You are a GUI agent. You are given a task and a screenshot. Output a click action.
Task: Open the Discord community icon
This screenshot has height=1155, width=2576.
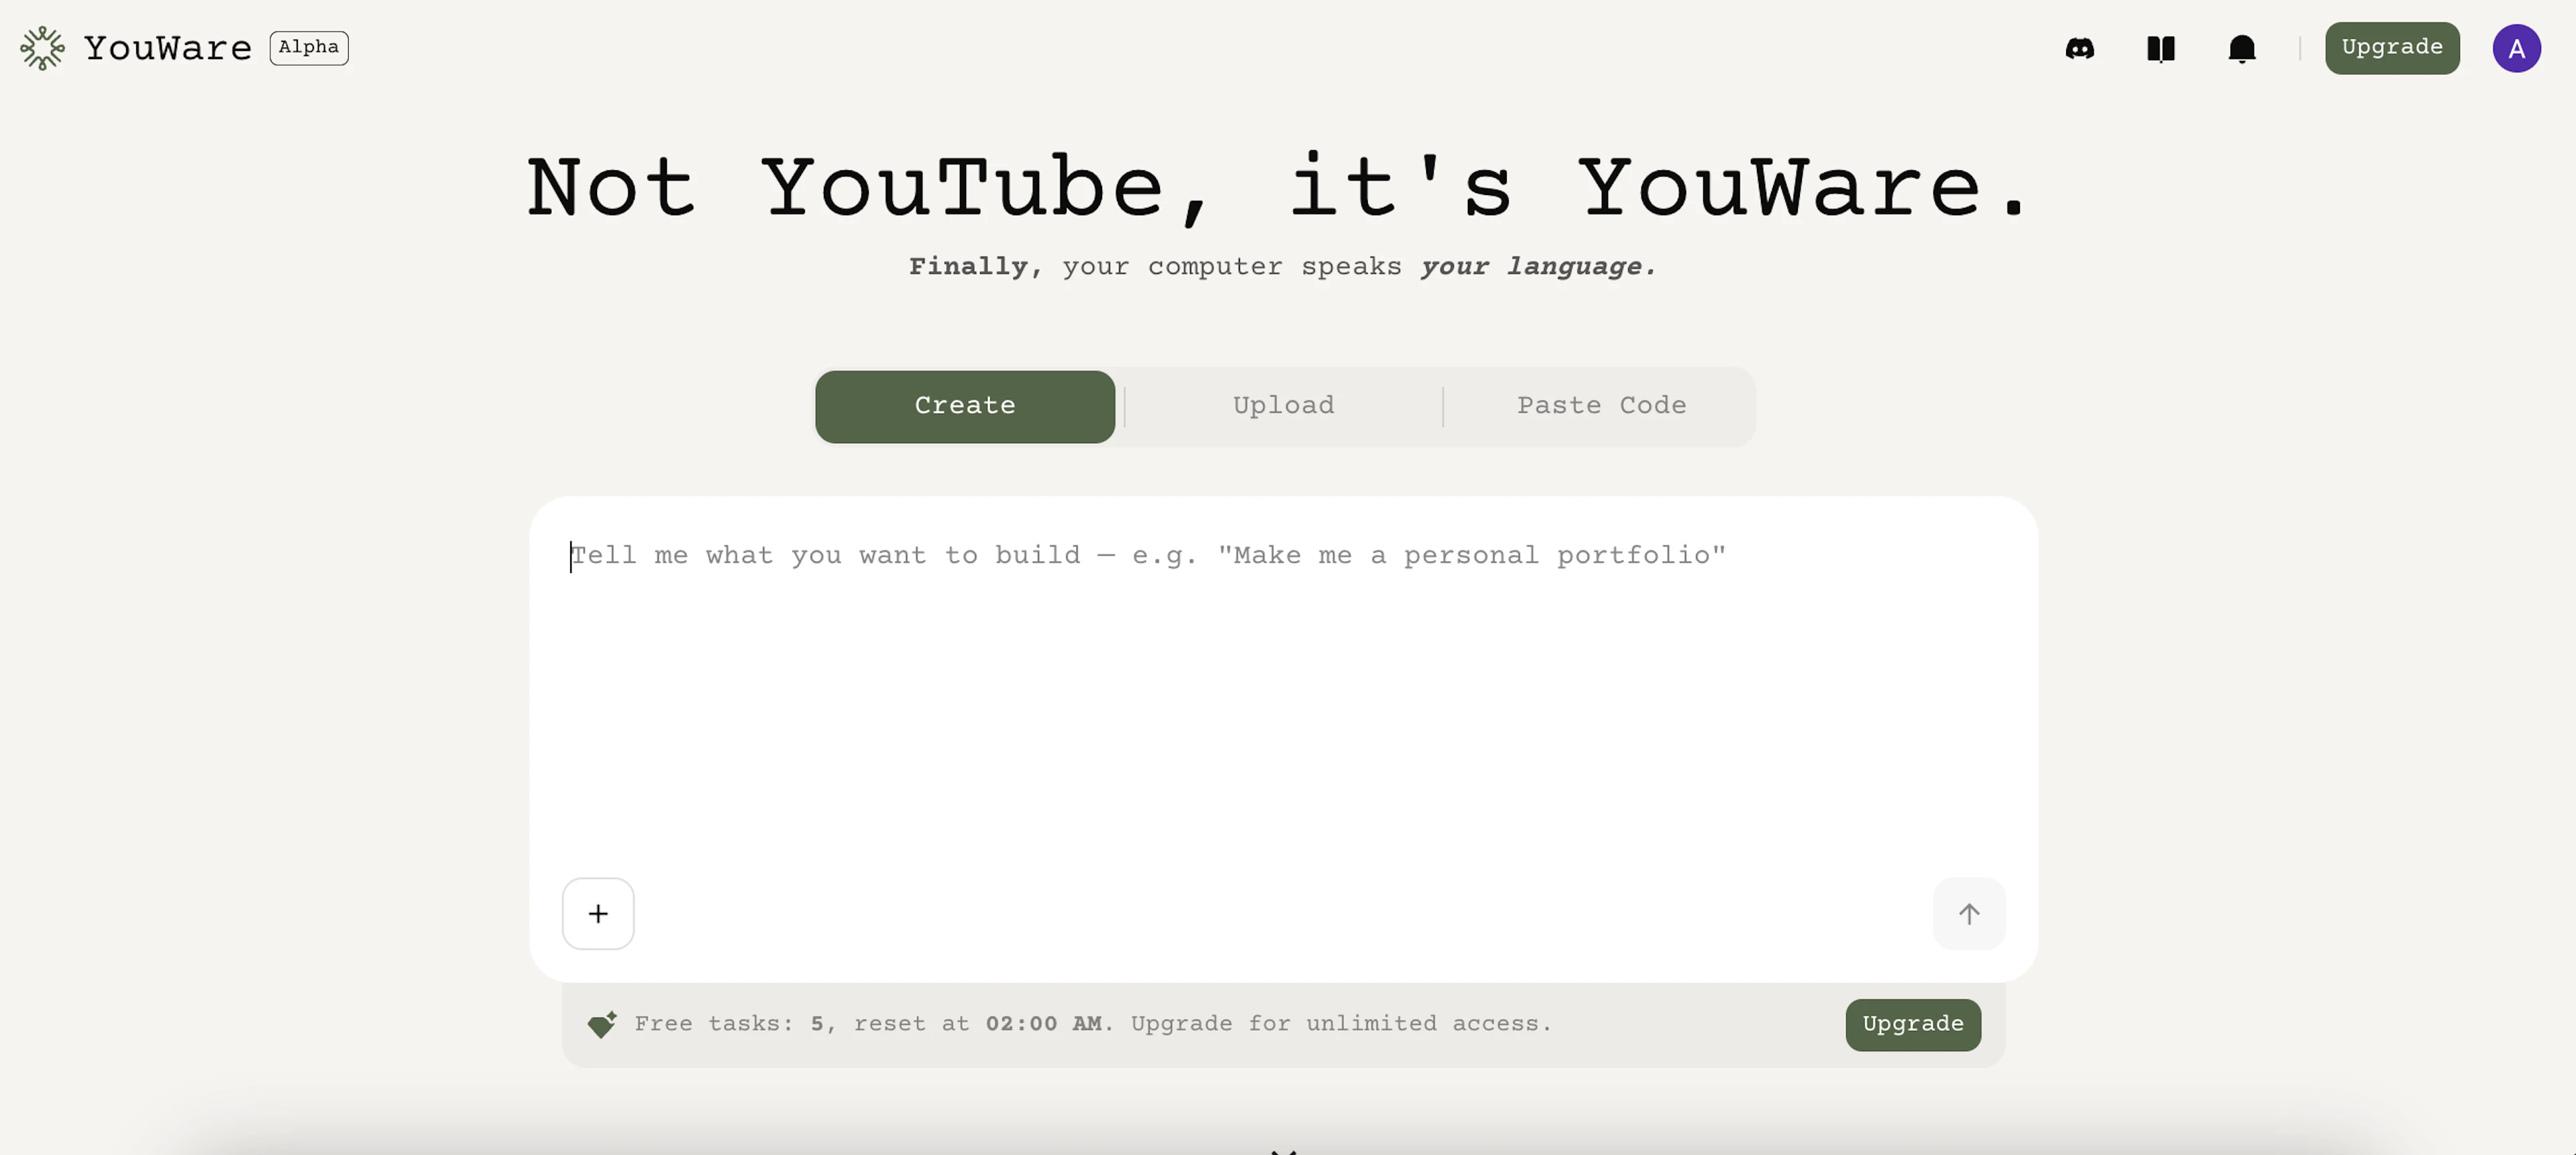[x=2081, y=48]
